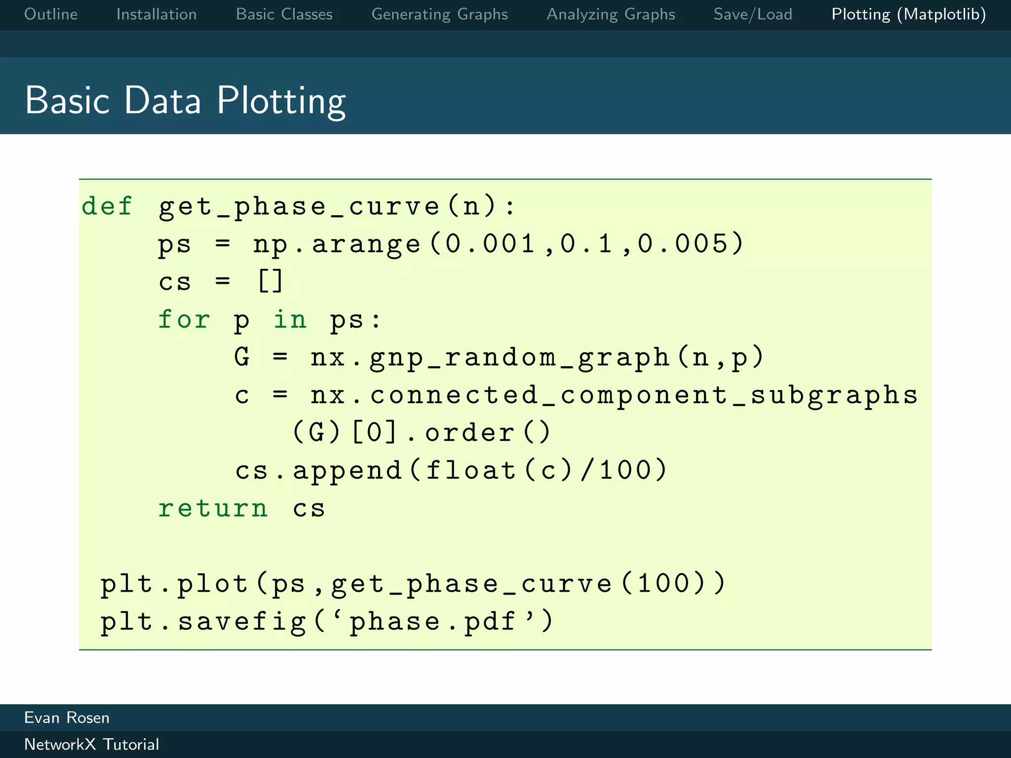
Task: Jump to Basic Classes section
Action: click(284, 14)
